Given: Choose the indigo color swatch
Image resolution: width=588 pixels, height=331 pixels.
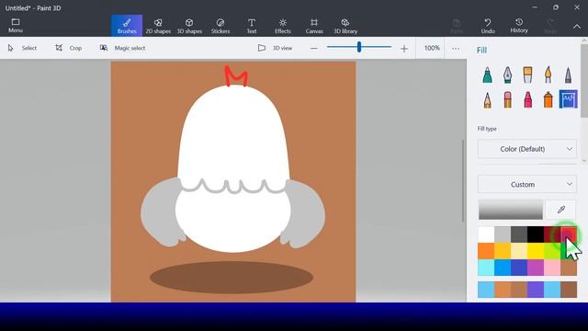Looking at the screenshot, I should pyautogui.click(x=519, y=268).
